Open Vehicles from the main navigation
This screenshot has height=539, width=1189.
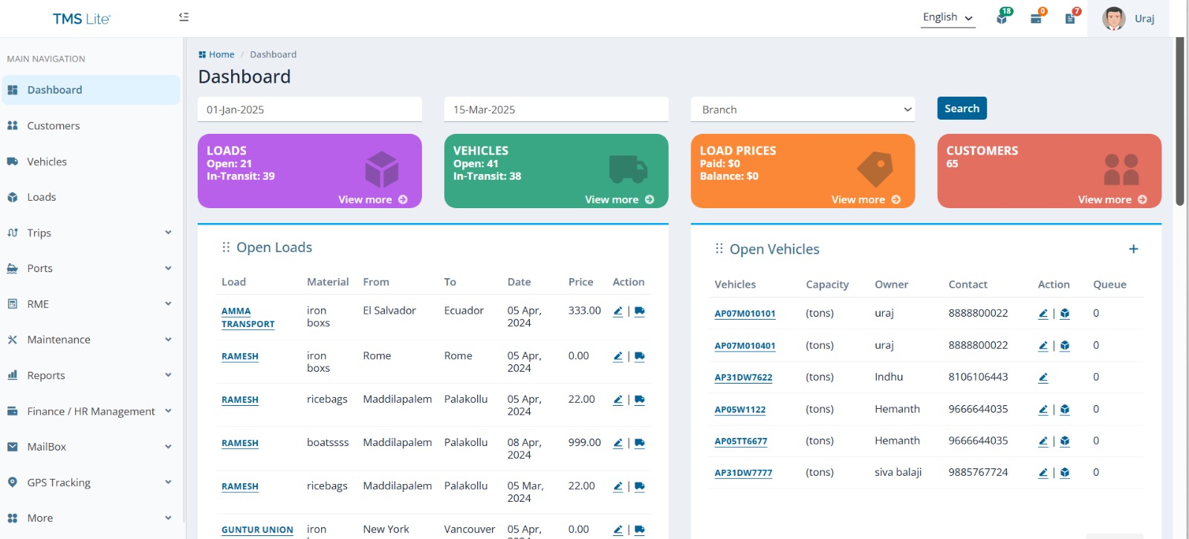[47, 161]
